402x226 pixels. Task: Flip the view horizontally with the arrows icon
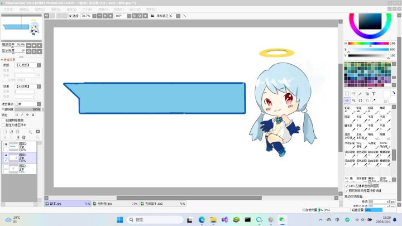(x=152, y=16)
